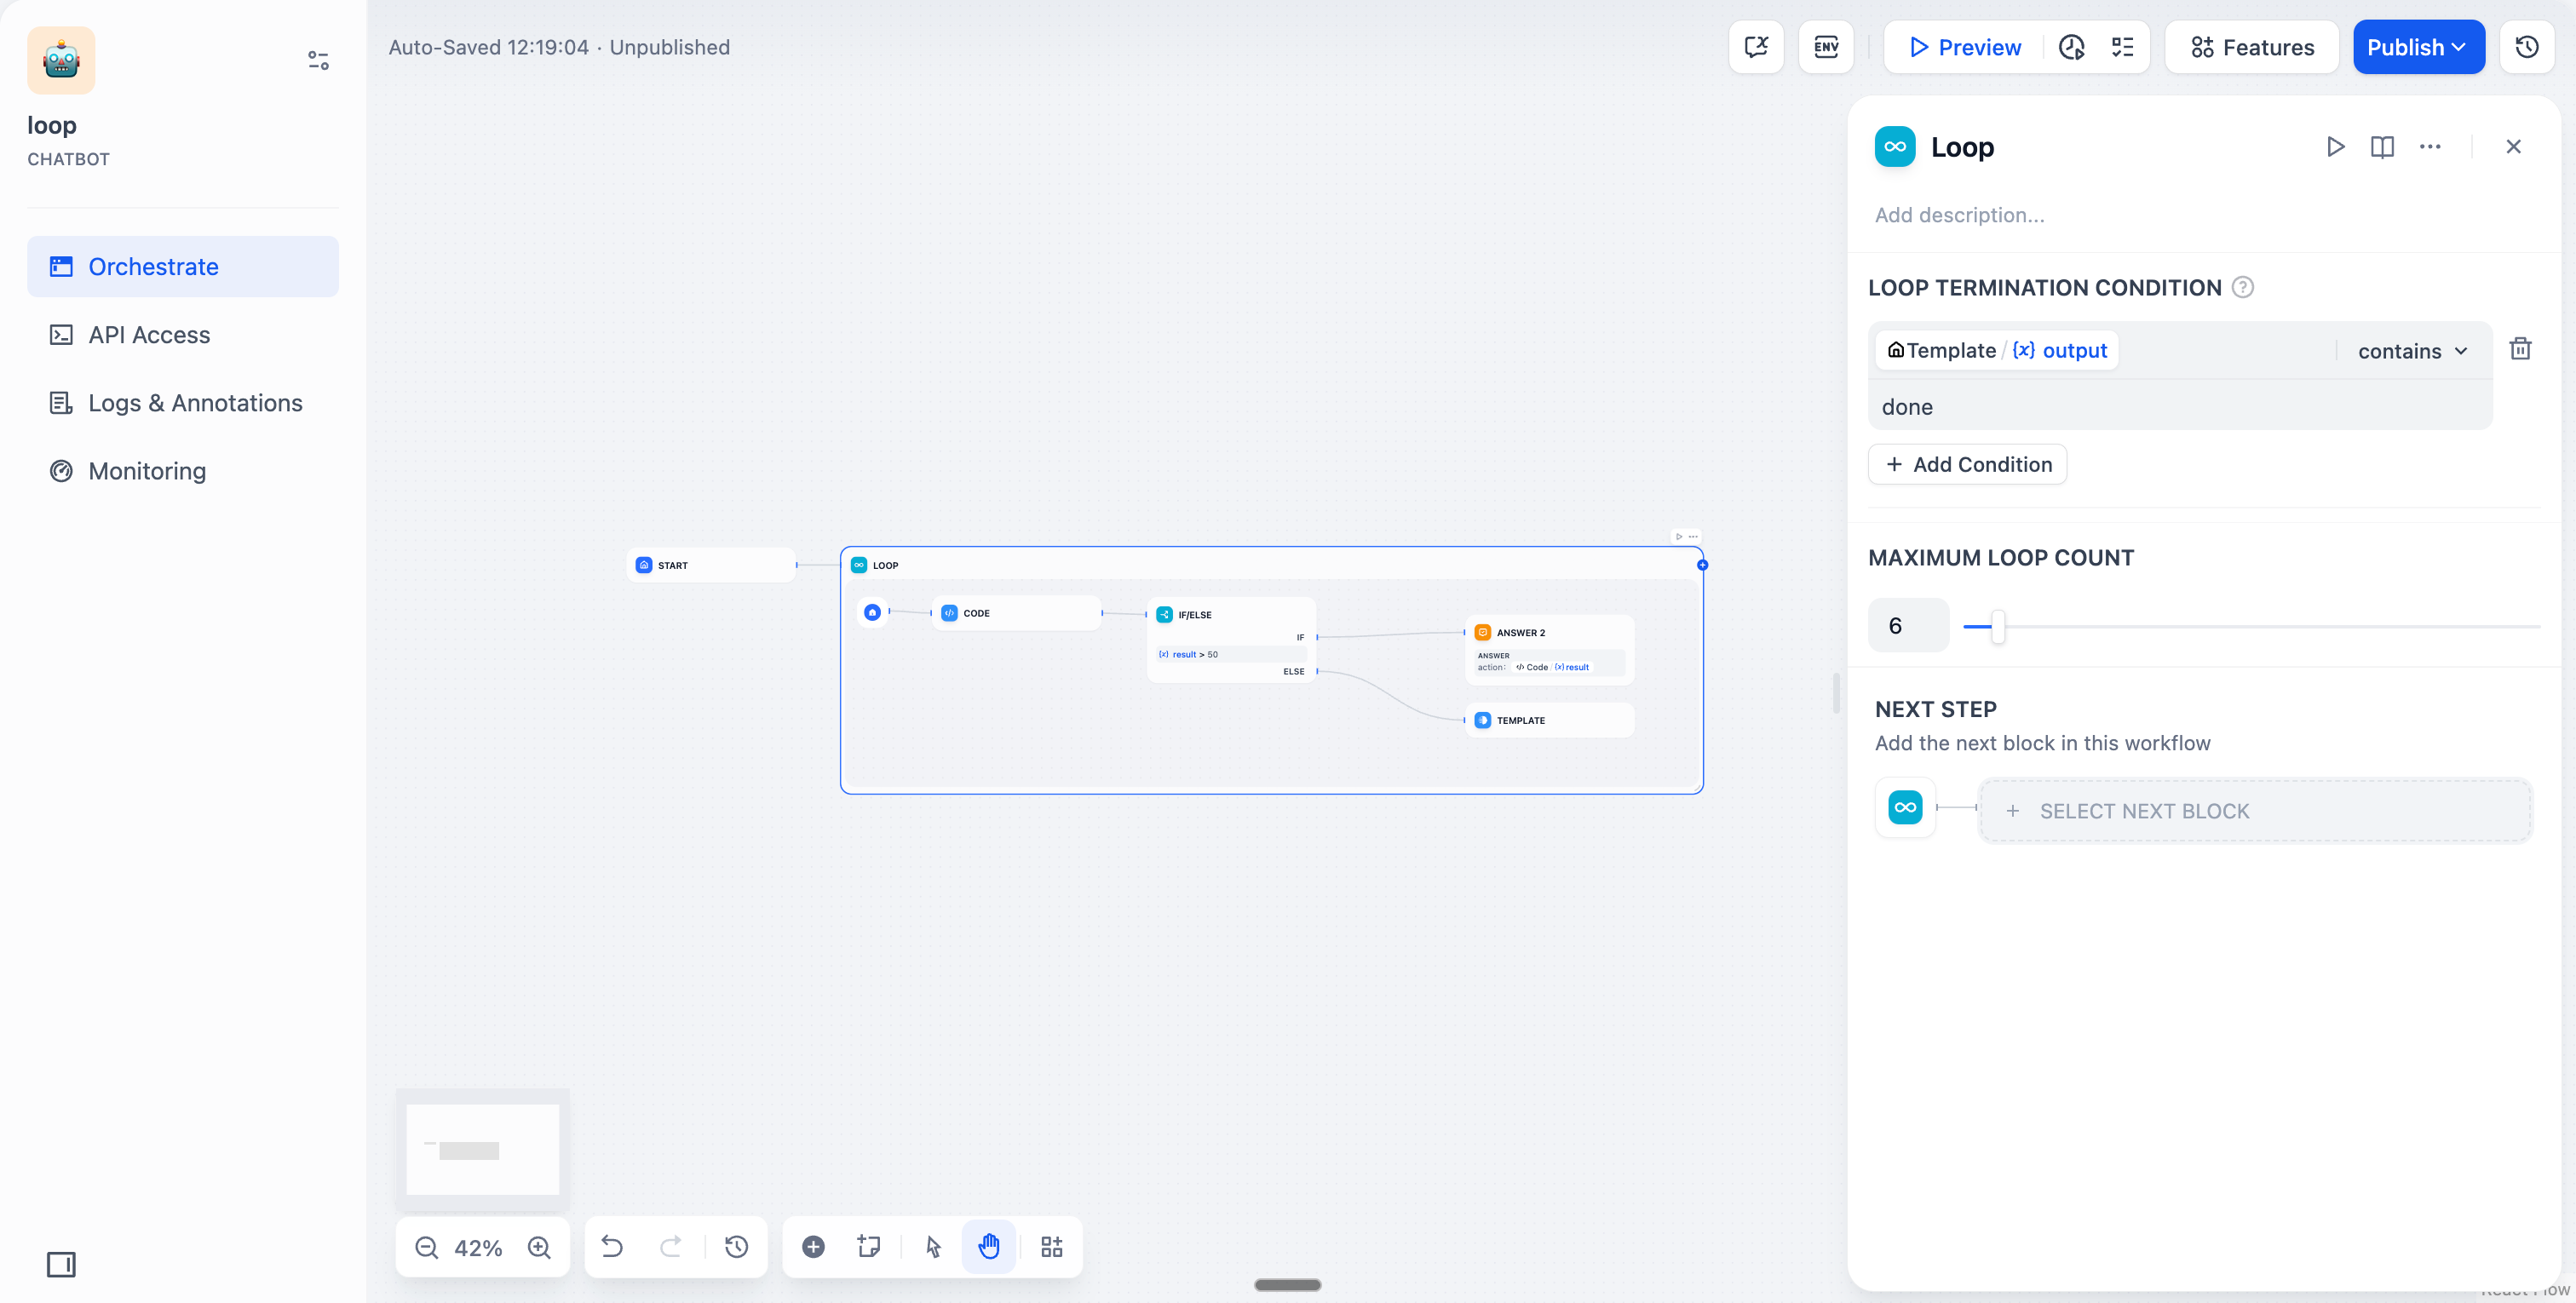Open Logs & Annotations section

[x=195, y=403]
